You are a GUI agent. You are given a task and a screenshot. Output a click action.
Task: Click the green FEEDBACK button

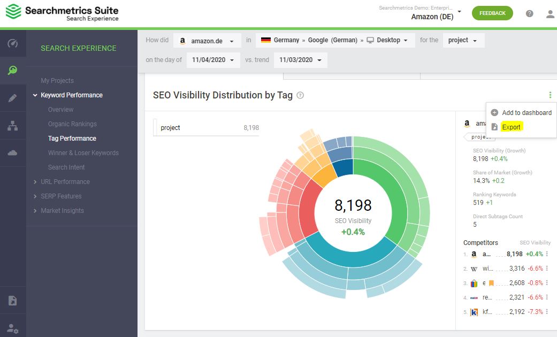[x=492, y=13]
